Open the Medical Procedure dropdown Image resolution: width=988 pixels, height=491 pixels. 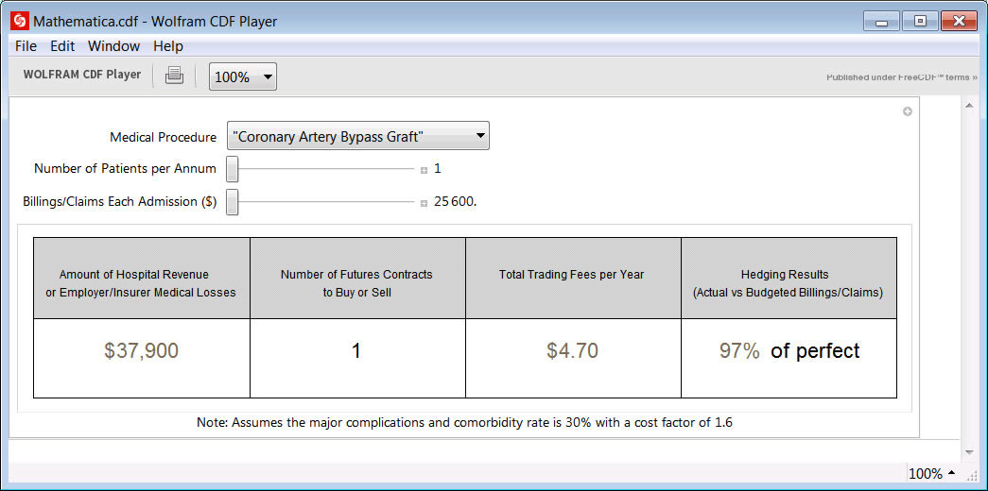pyautogui.click(x=358, y=137)
